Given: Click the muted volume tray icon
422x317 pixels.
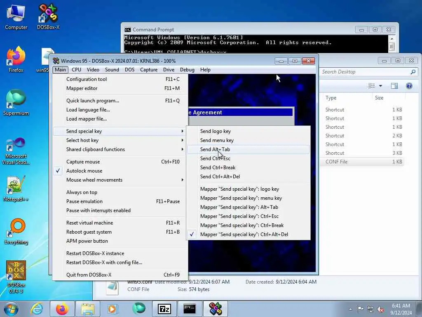Looking at the screenshot, I should 380,309.
